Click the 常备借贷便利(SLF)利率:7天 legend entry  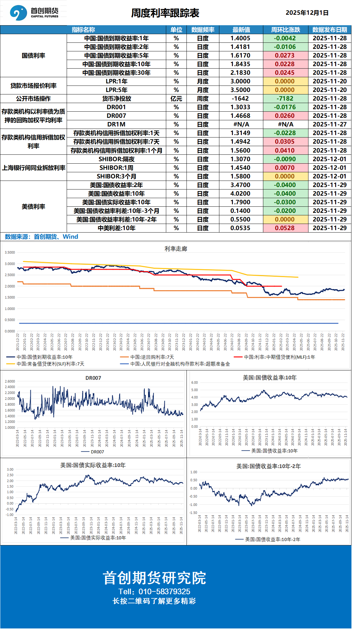point(50,364)
